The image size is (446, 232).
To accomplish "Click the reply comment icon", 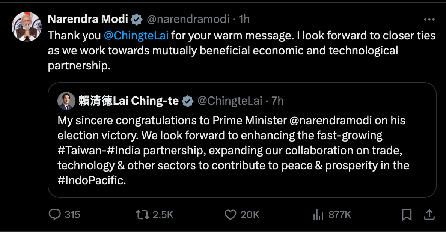I will click(55, 214).
